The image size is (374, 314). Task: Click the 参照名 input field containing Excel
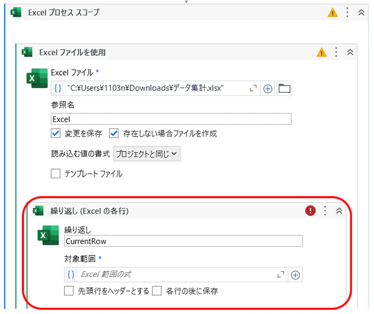171,119
